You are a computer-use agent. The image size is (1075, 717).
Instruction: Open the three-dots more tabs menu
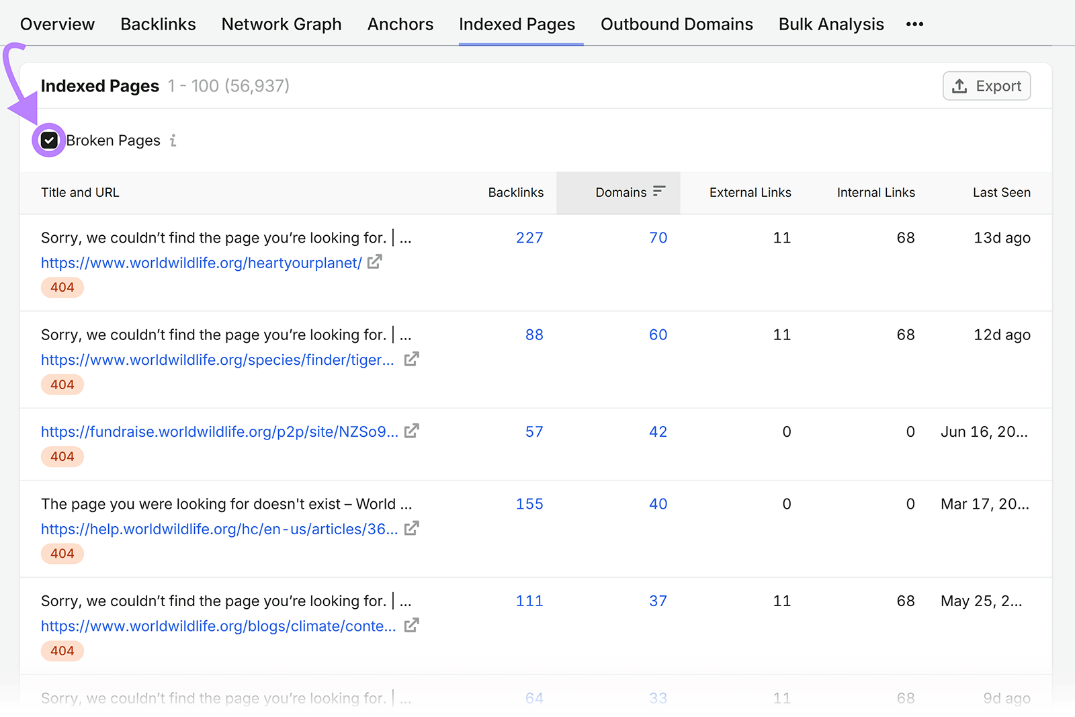coord(914,24)
